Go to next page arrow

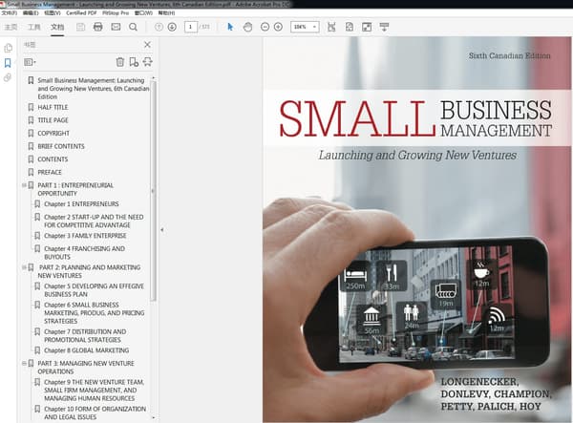coord(172,27)
